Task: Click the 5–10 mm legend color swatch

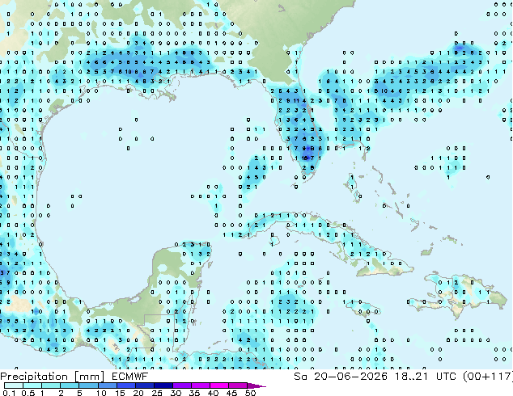Action: click(x=88, y=385)
